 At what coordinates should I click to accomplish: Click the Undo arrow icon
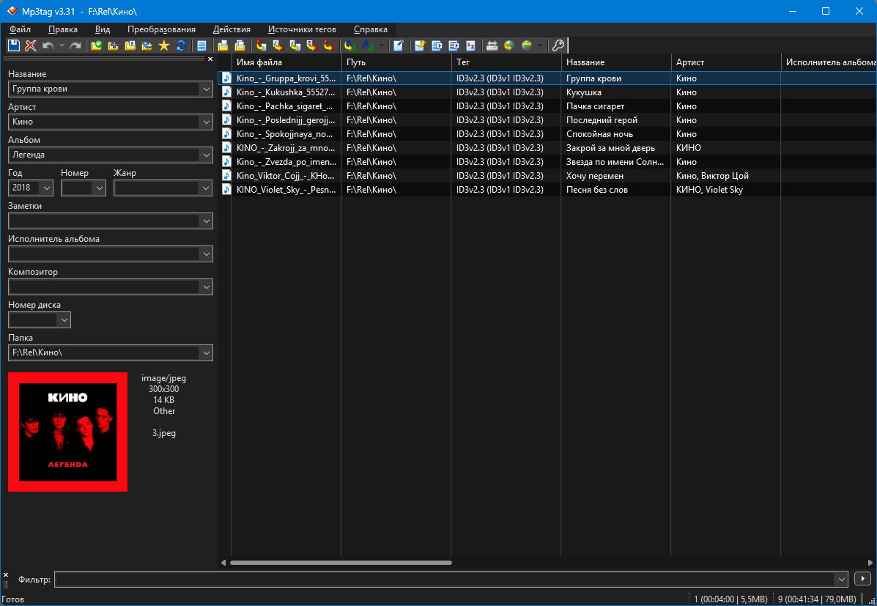tap(48, 46)
